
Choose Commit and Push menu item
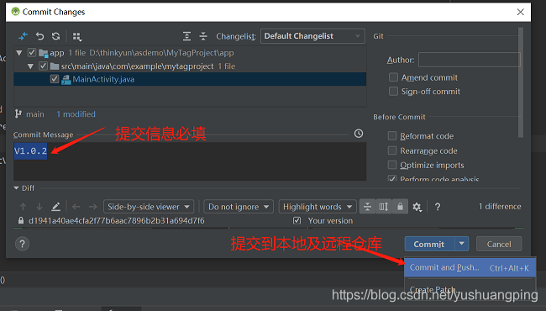pyautogui.click(x=470, y=267)
